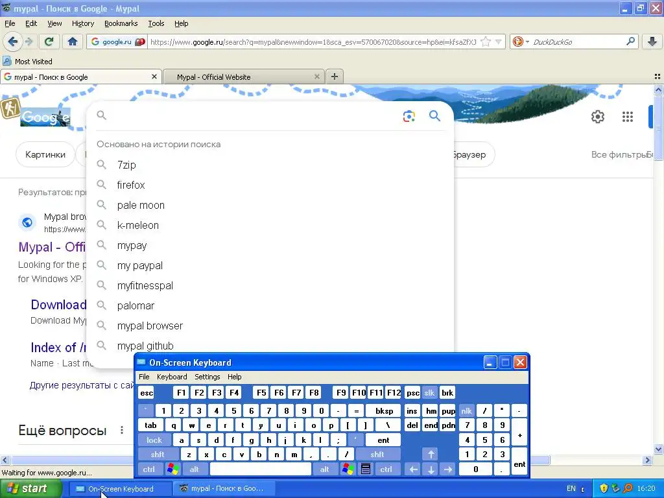Click the list all tabs icon
This screenshot has height=498, width=664.
point(658,77)
